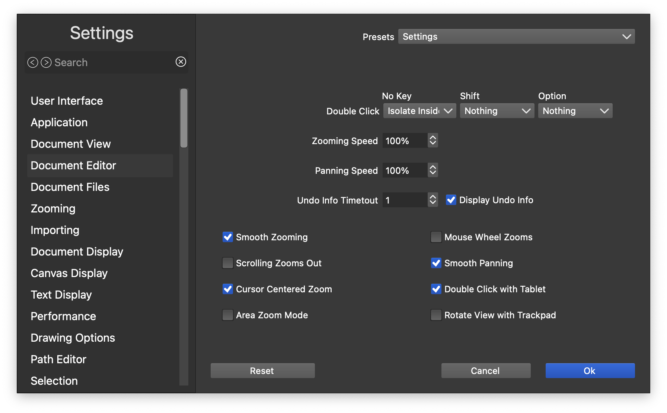
Task: Enable Rotate View with Trackpad
Action: (436, 315)
